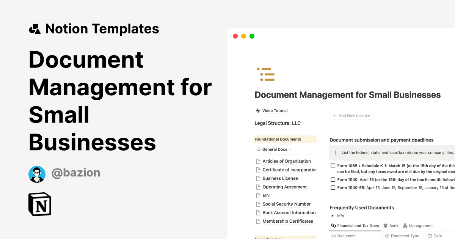
Task: Click the org-chart icon beside Management
Action: coord(405,225)
